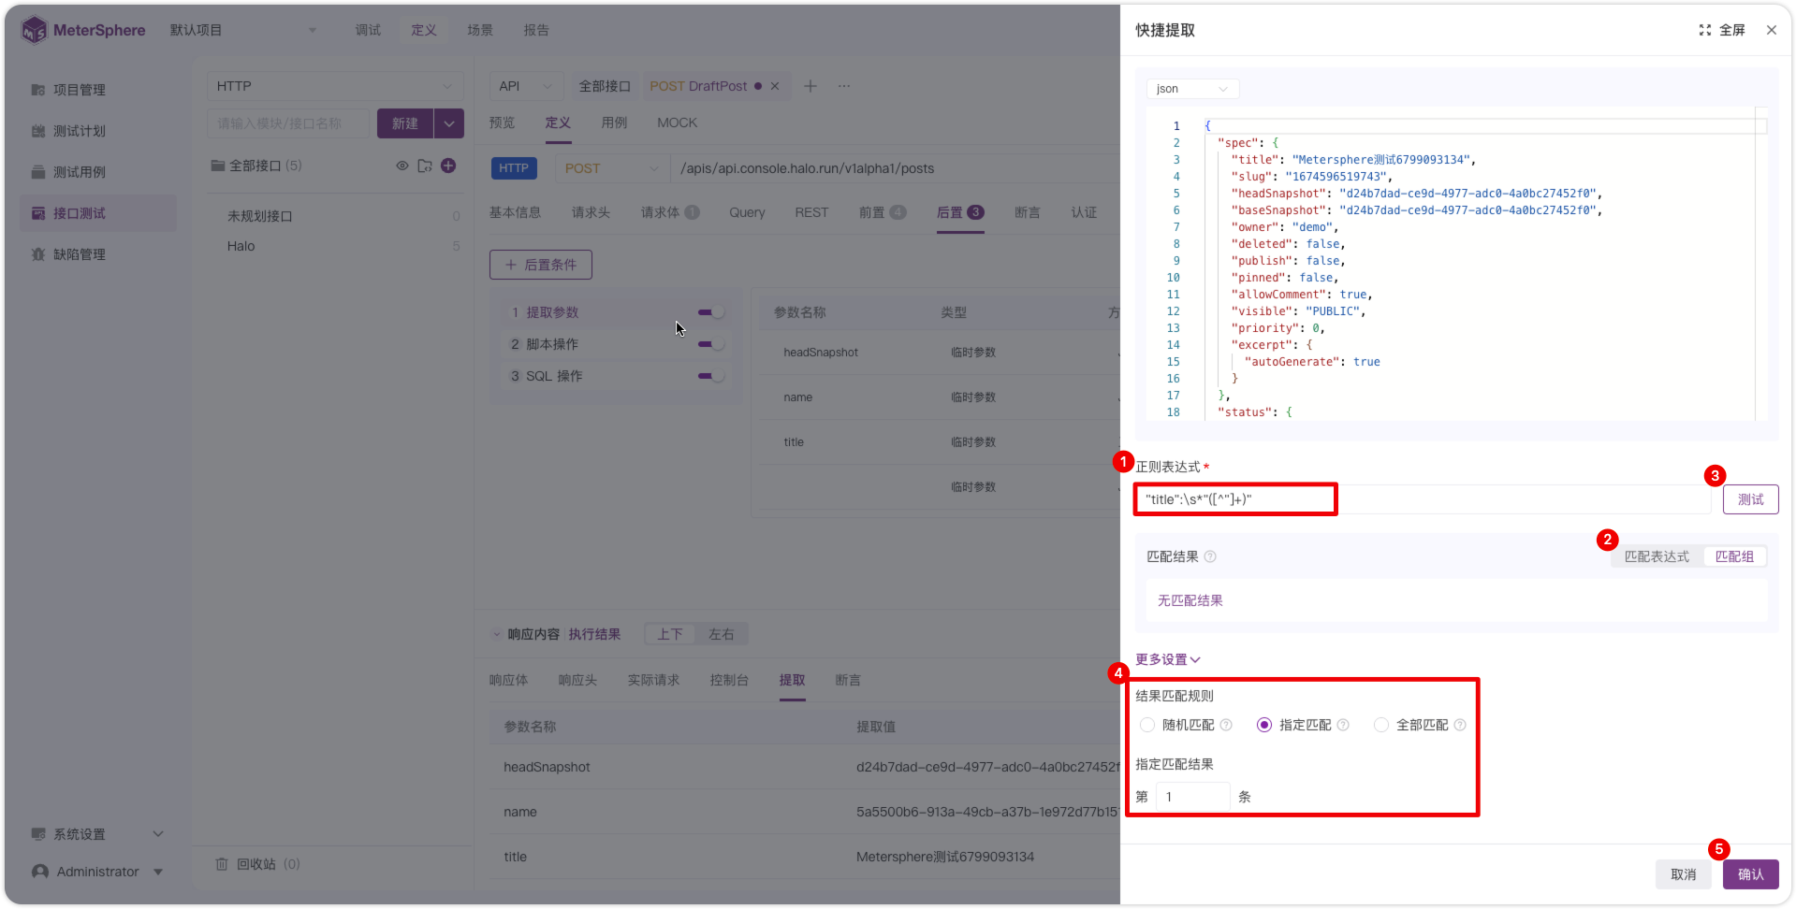Toggle the 脚本操作 switch
The height and width of the screenshot is (909, 1796).
click(711, 344)
